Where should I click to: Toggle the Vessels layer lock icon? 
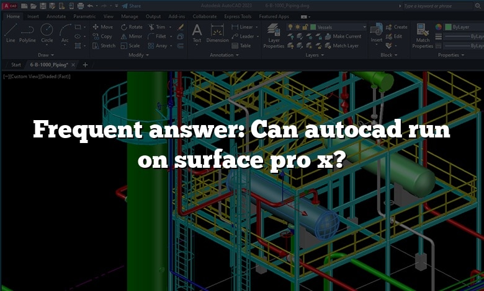tap(305, 27)
